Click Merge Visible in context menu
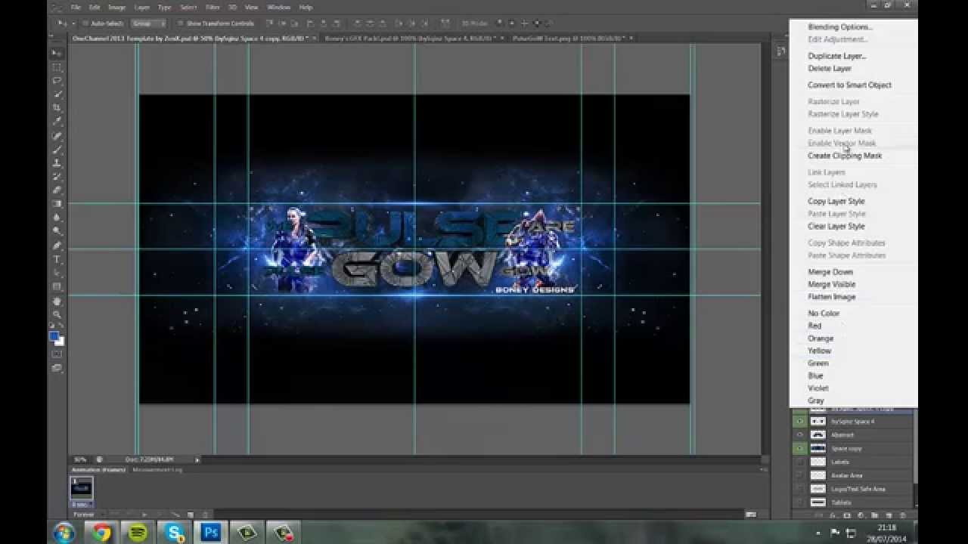 tap(832, 284)
